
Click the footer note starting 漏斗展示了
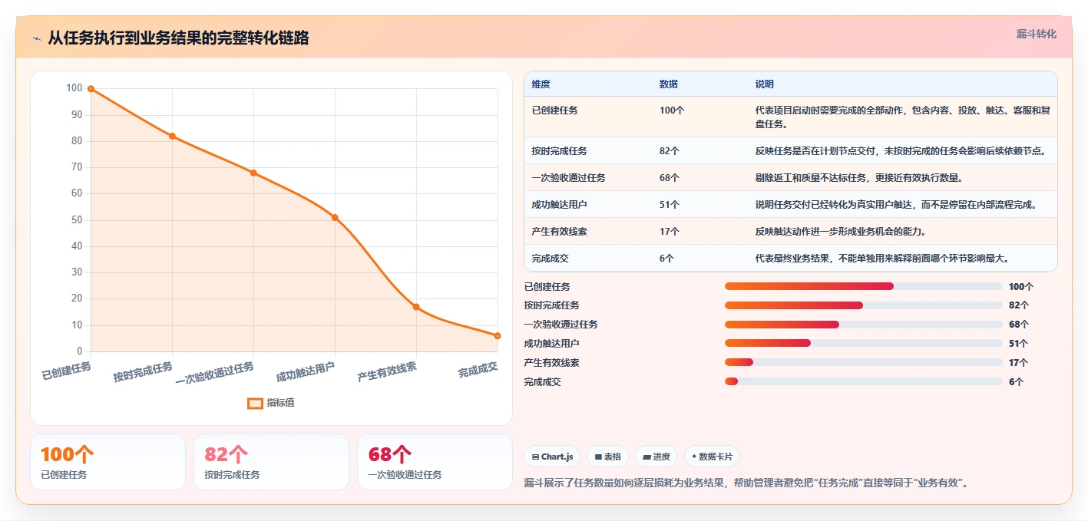[x=749, y=483]
